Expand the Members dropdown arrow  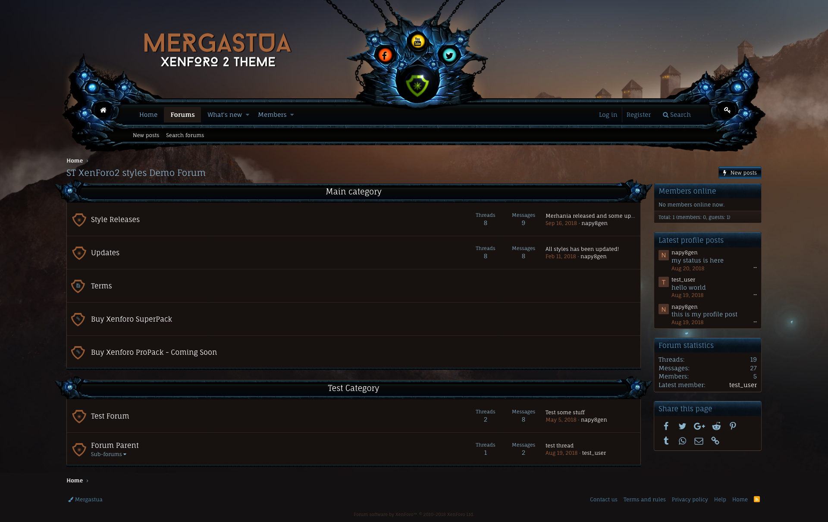point(292,115)
